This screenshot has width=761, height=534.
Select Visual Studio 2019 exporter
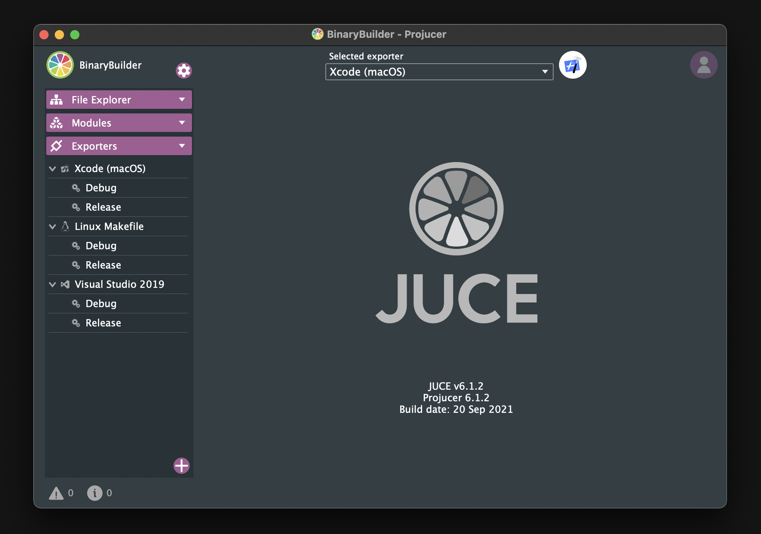tap(118, 284)
